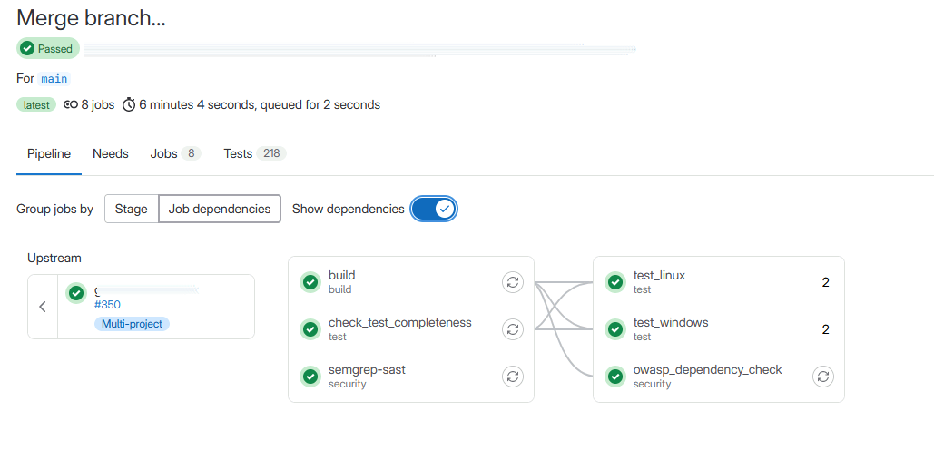Group jobs by Job dependencies
934x460 pixels.
pos(220,209)
